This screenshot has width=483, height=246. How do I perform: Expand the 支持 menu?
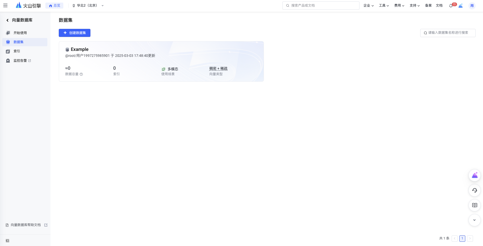[x=415, y=5]
